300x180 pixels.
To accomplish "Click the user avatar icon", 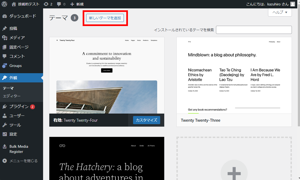I will click(x=293, y=4).
